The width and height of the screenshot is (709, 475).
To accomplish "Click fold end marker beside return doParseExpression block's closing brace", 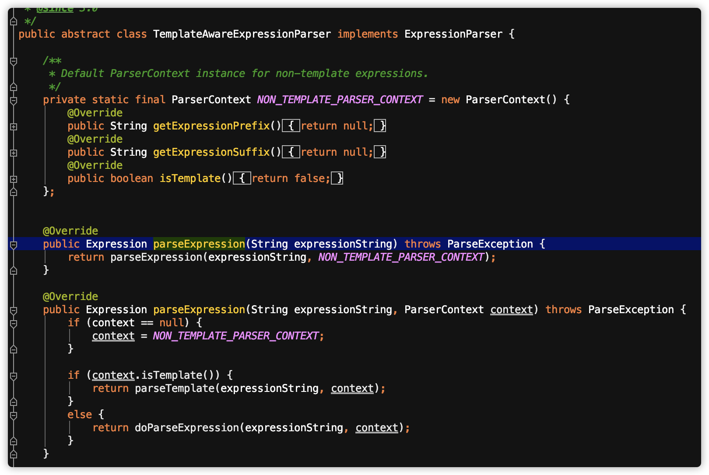I will coord(14,441).
